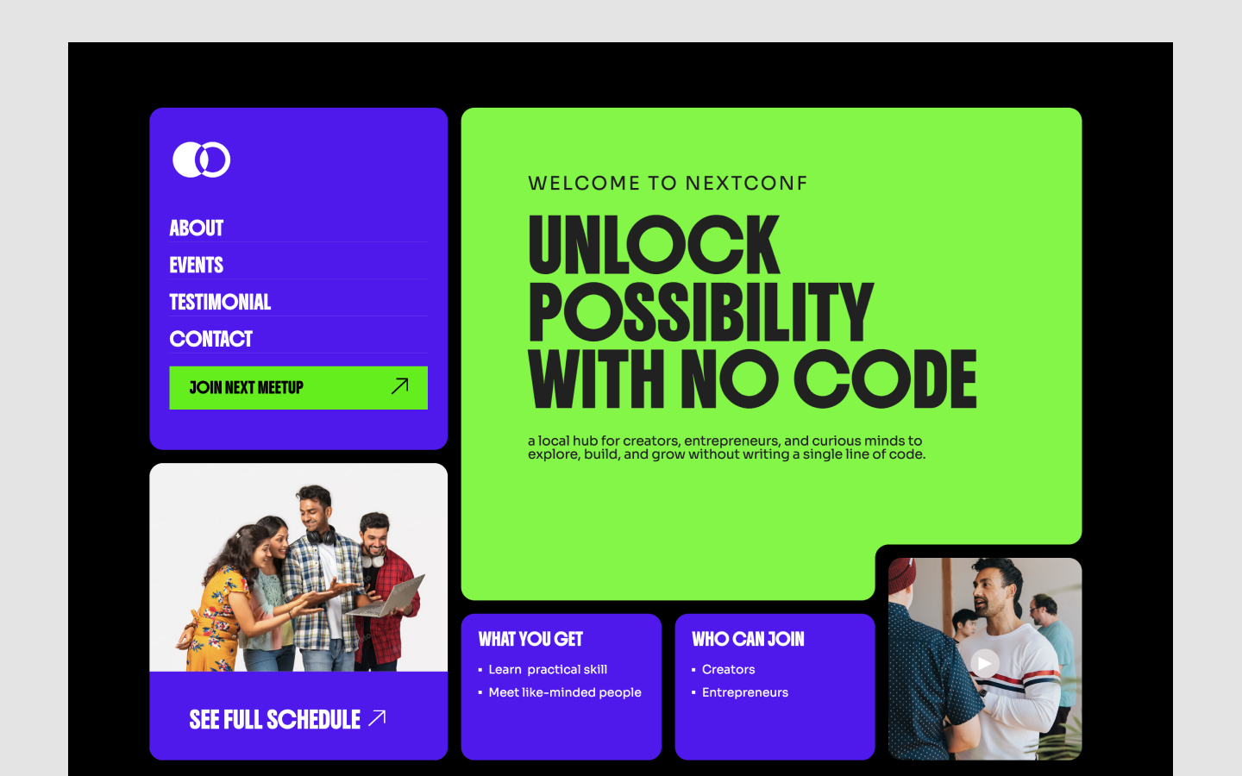Click the NextConf overlapping circles logo
The width and height of the screenshot is (1242, 776).
click(x=201, y=160)
